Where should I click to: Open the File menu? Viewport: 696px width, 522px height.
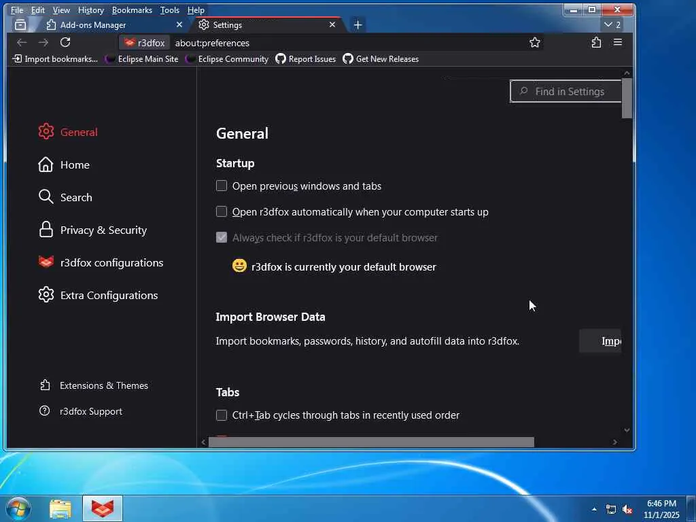(17, 10)
